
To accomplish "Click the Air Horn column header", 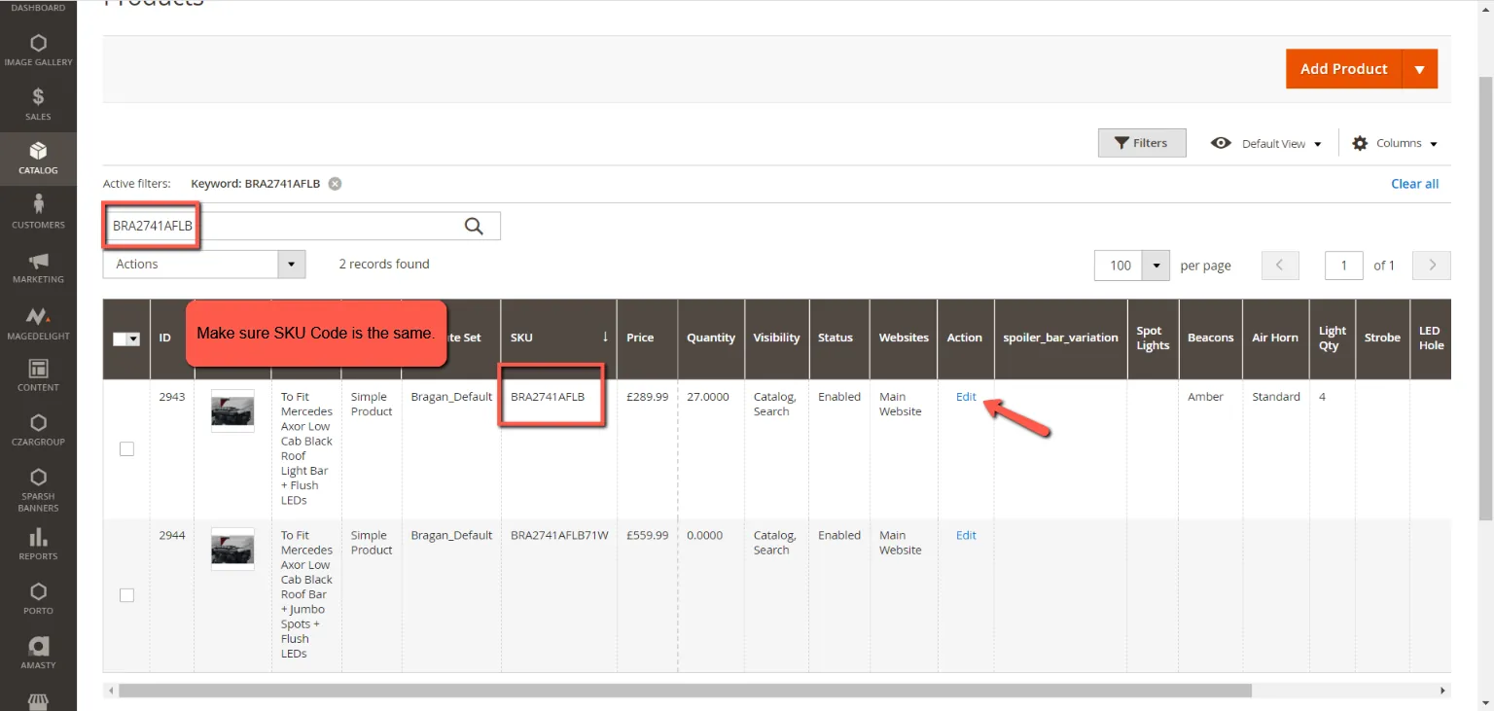I will click(1274, 338).
